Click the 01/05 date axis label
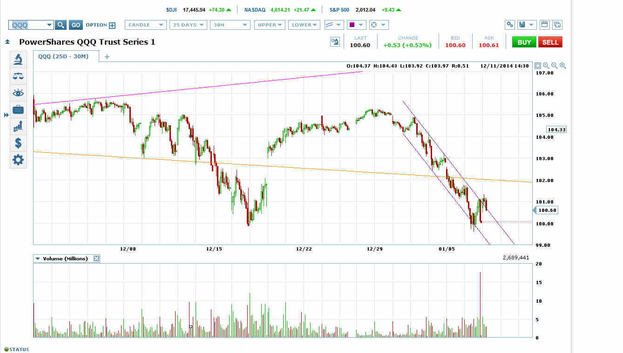This screenshot has height=353, width=623. [446, 249]
